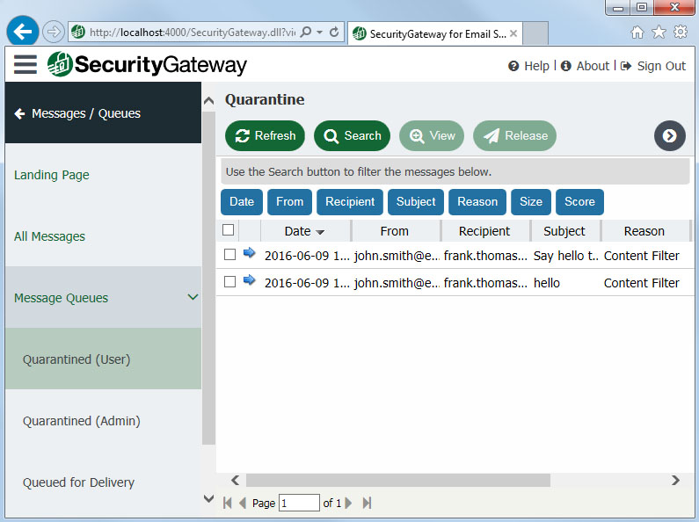Image resolution: width=699 pixels, height=522 pixels.
Task: Go to the last page
Action: coord(367,504)
